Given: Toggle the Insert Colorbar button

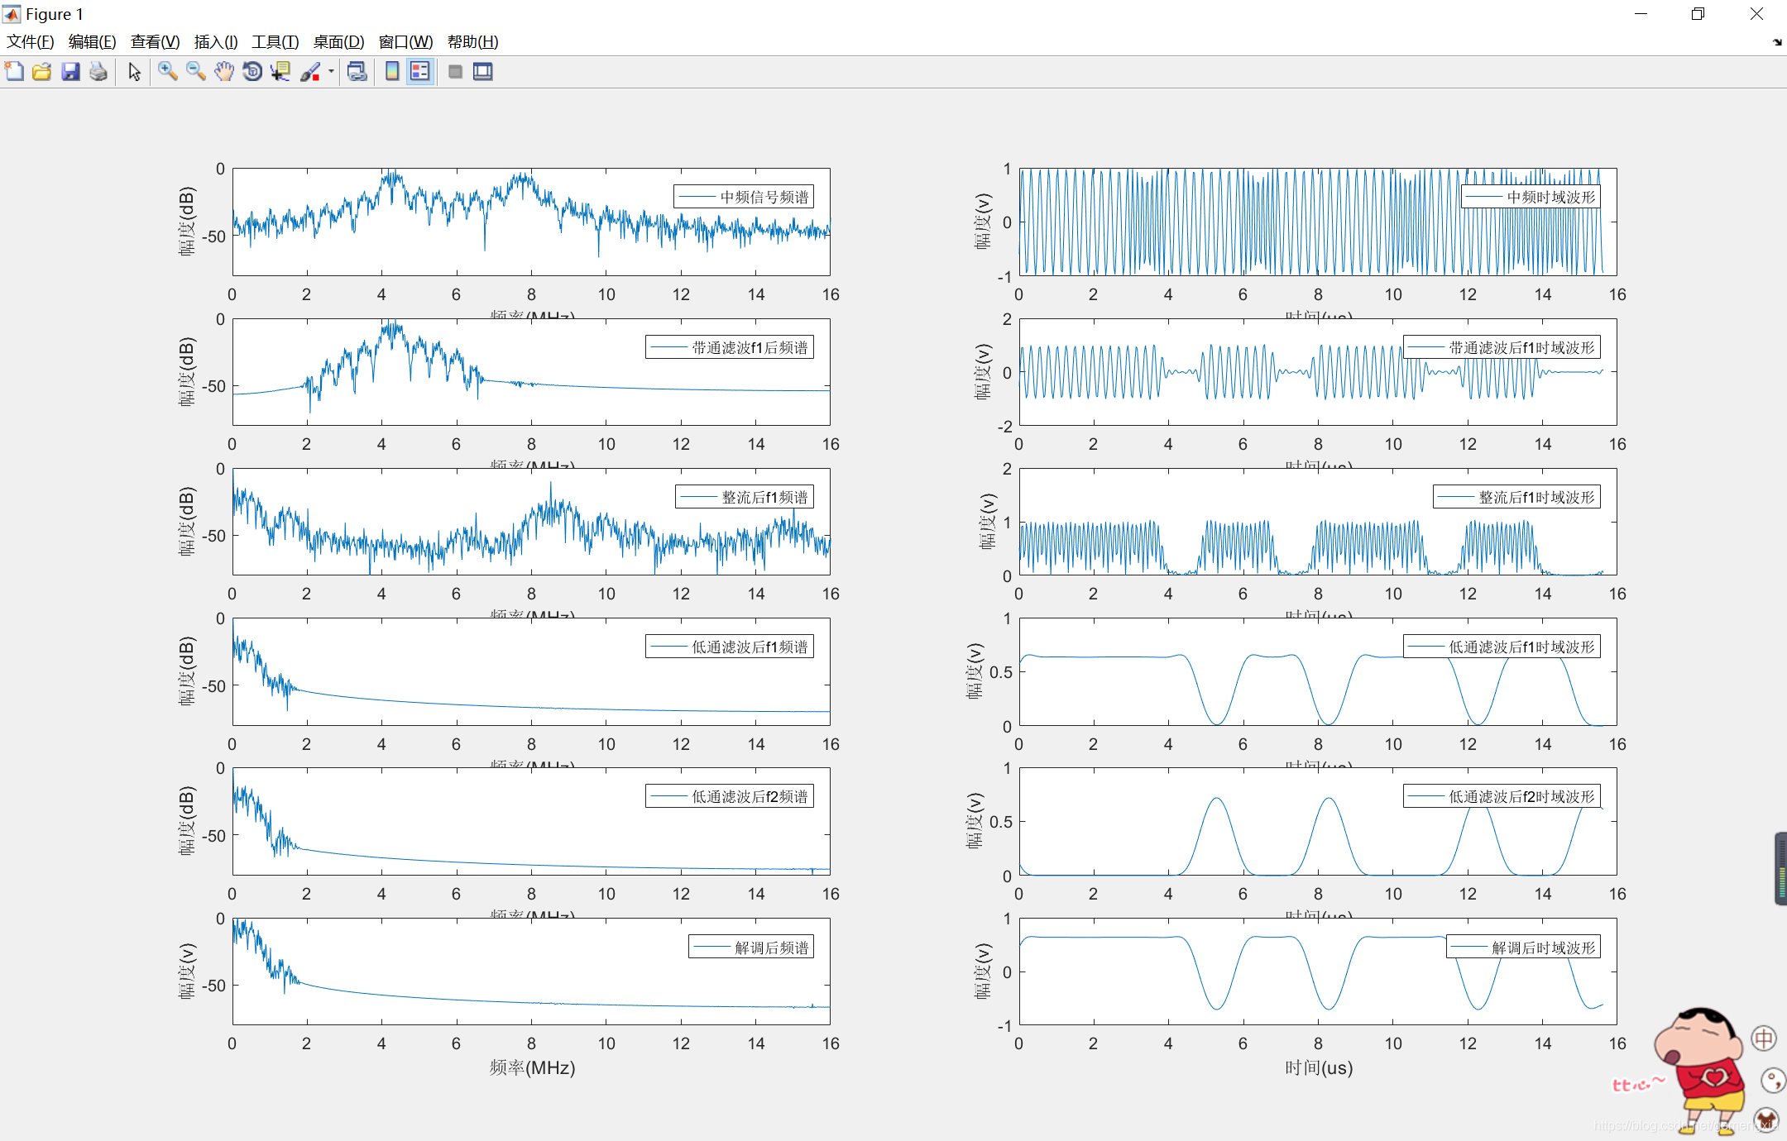Looking at the screenshot, I should tap(392, 72).
